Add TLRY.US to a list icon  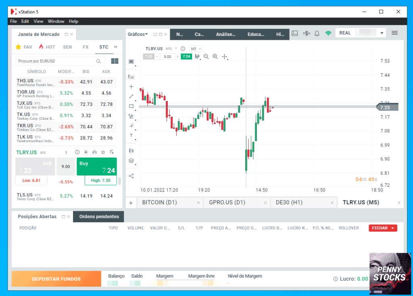[112, 152]
